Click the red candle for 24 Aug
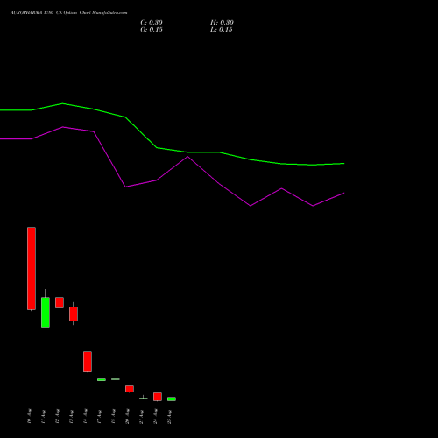Screen dimensions: 438x438 [158, 397]
